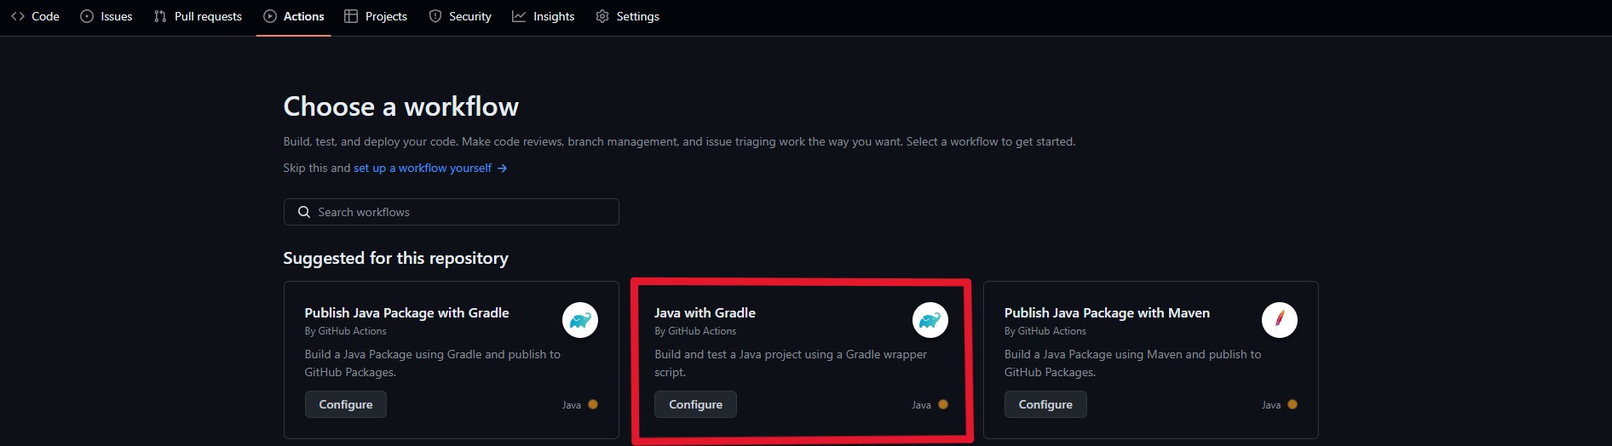This screenshot has height=446, width=1612.
Task: Open the Security tab
Action: pyautogui.click(x=460, y=16)
